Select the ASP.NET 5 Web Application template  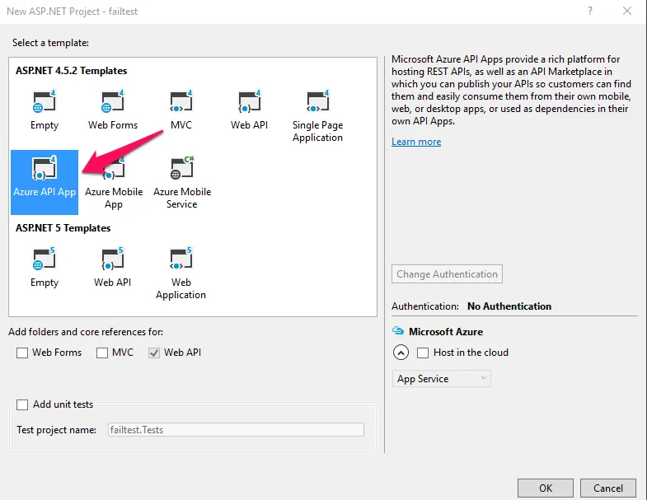pyautogui.click(x=181, y=273)
